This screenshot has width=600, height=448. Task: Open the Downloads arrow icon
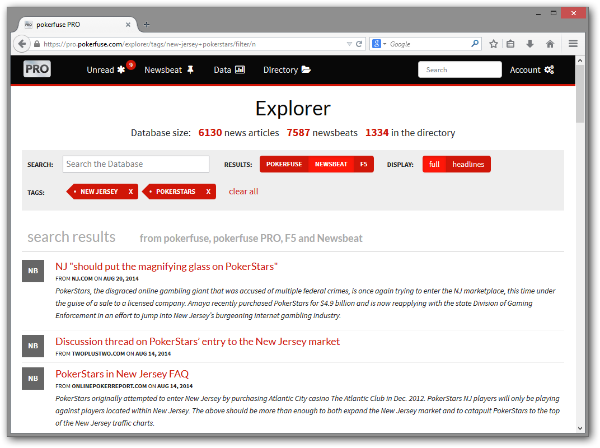pos(530,44)
